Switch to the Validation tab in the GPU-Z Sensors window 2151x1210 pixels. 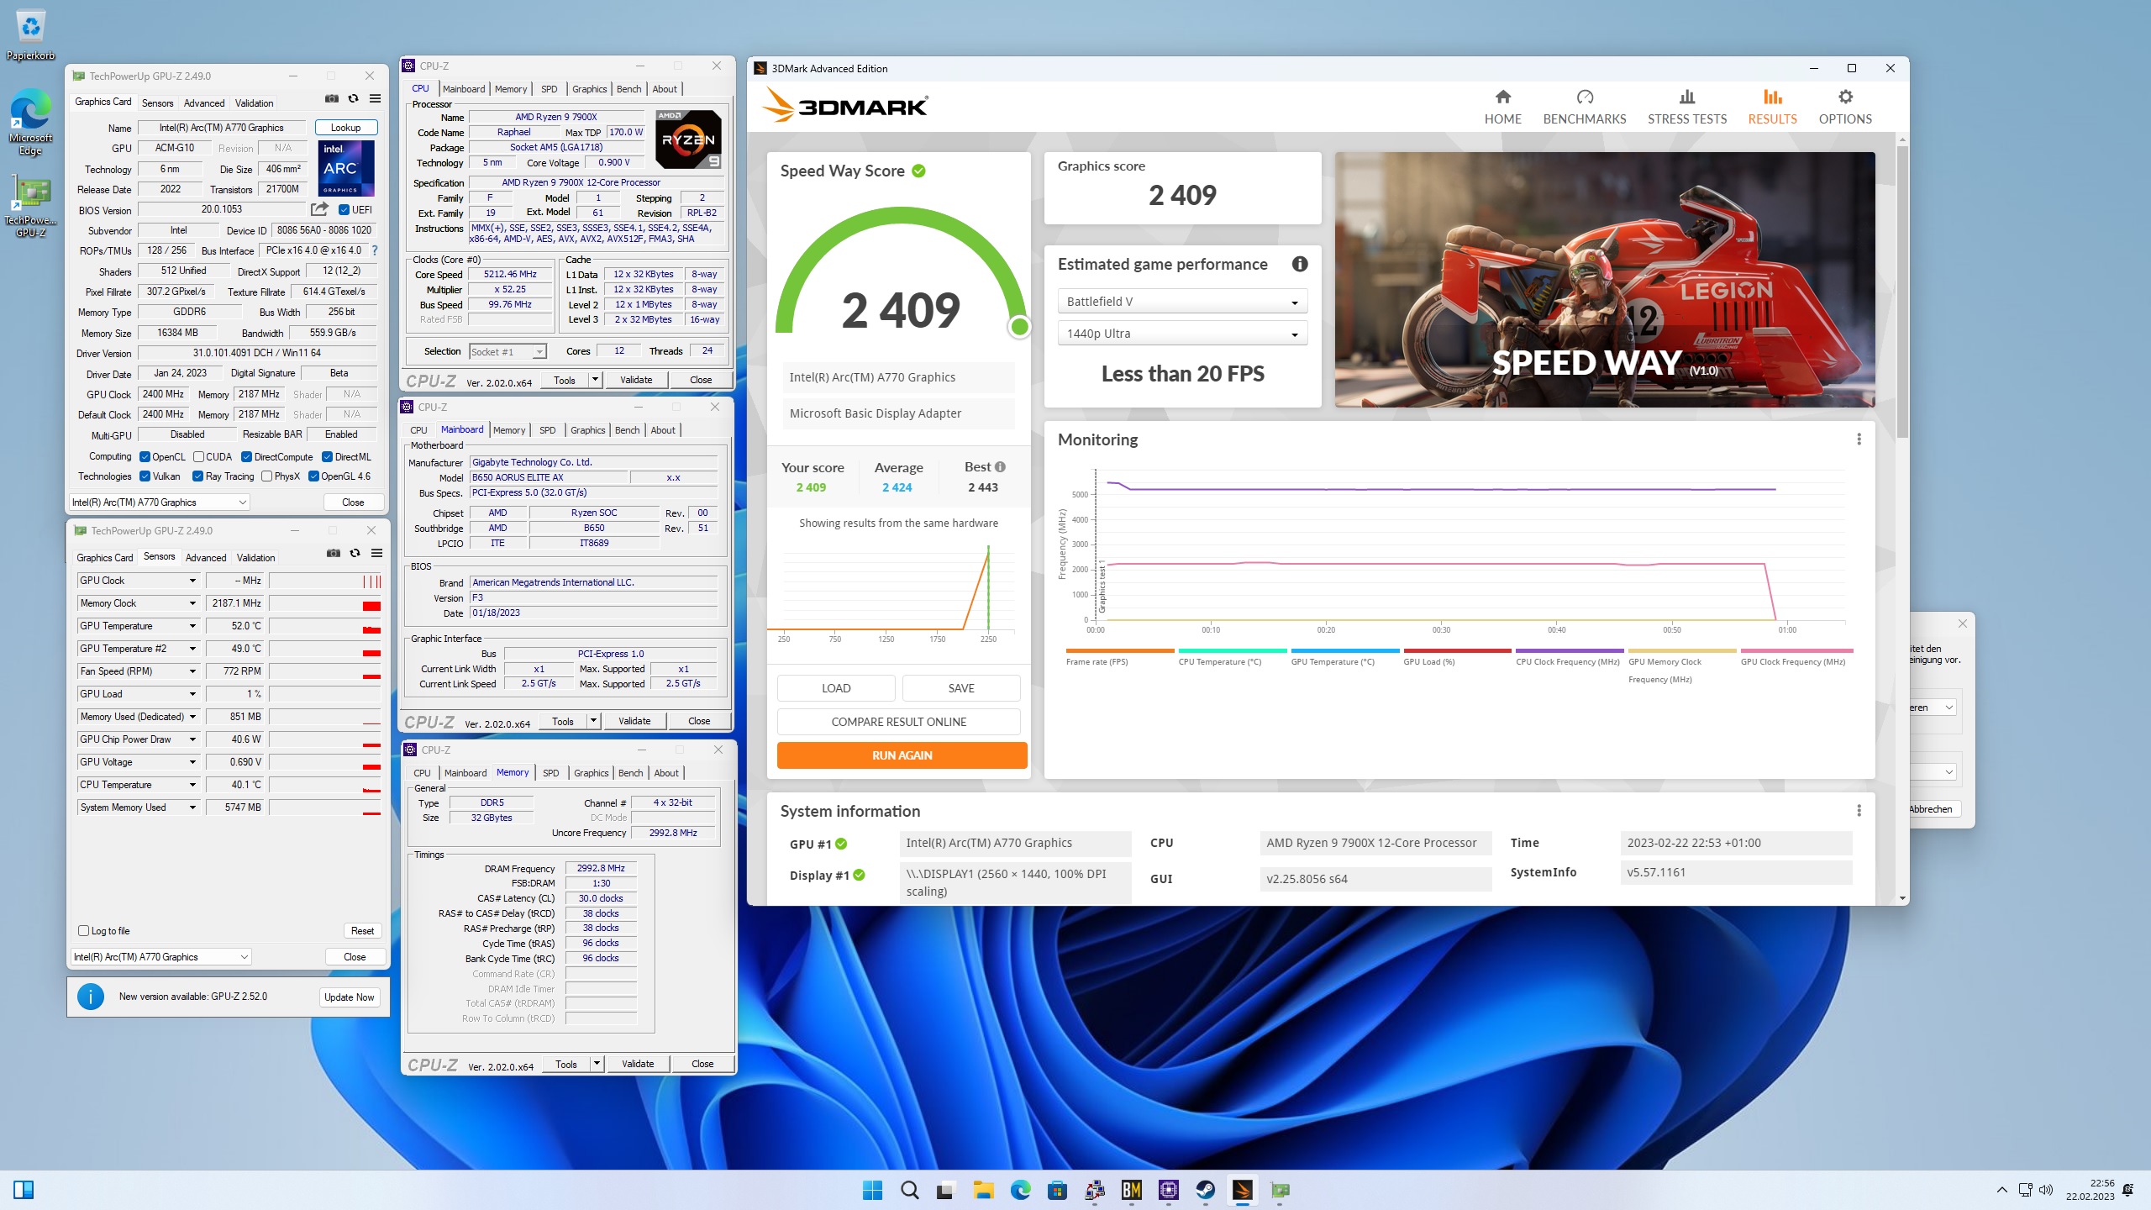(x=255, y=558)
